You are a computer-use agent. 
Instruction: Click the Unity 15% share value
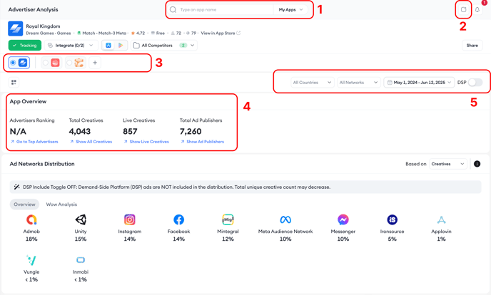tap(81, 239)
